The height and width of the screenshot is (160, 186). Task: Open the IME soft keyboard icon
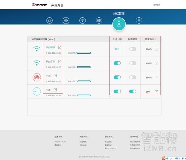176,158
